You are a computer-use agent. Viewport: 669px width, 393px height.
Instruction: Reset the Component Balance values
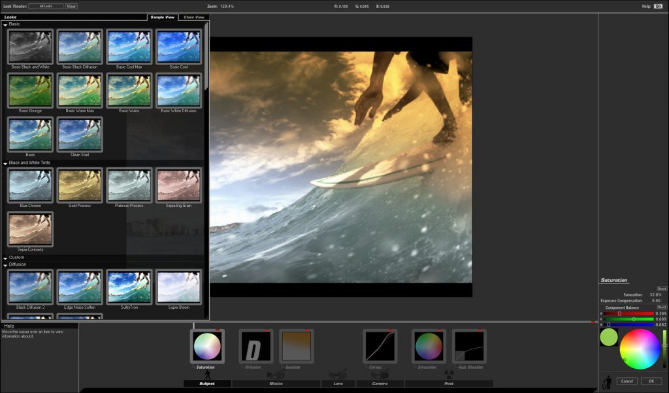[x=661, y=307]
